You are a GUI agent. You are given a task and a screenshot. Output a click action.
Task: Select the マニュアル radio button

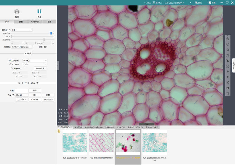click(10, 64)
